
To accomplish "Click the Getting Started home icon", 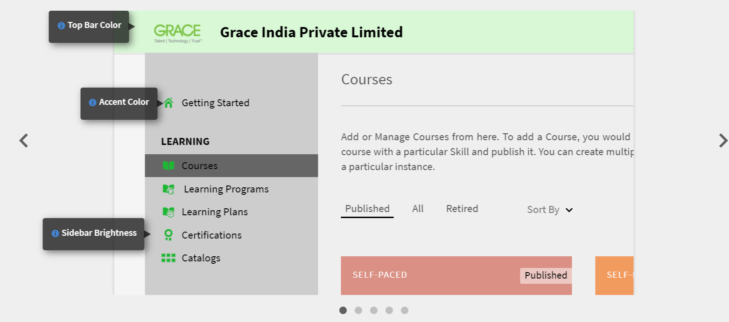I will pos(168,103).
